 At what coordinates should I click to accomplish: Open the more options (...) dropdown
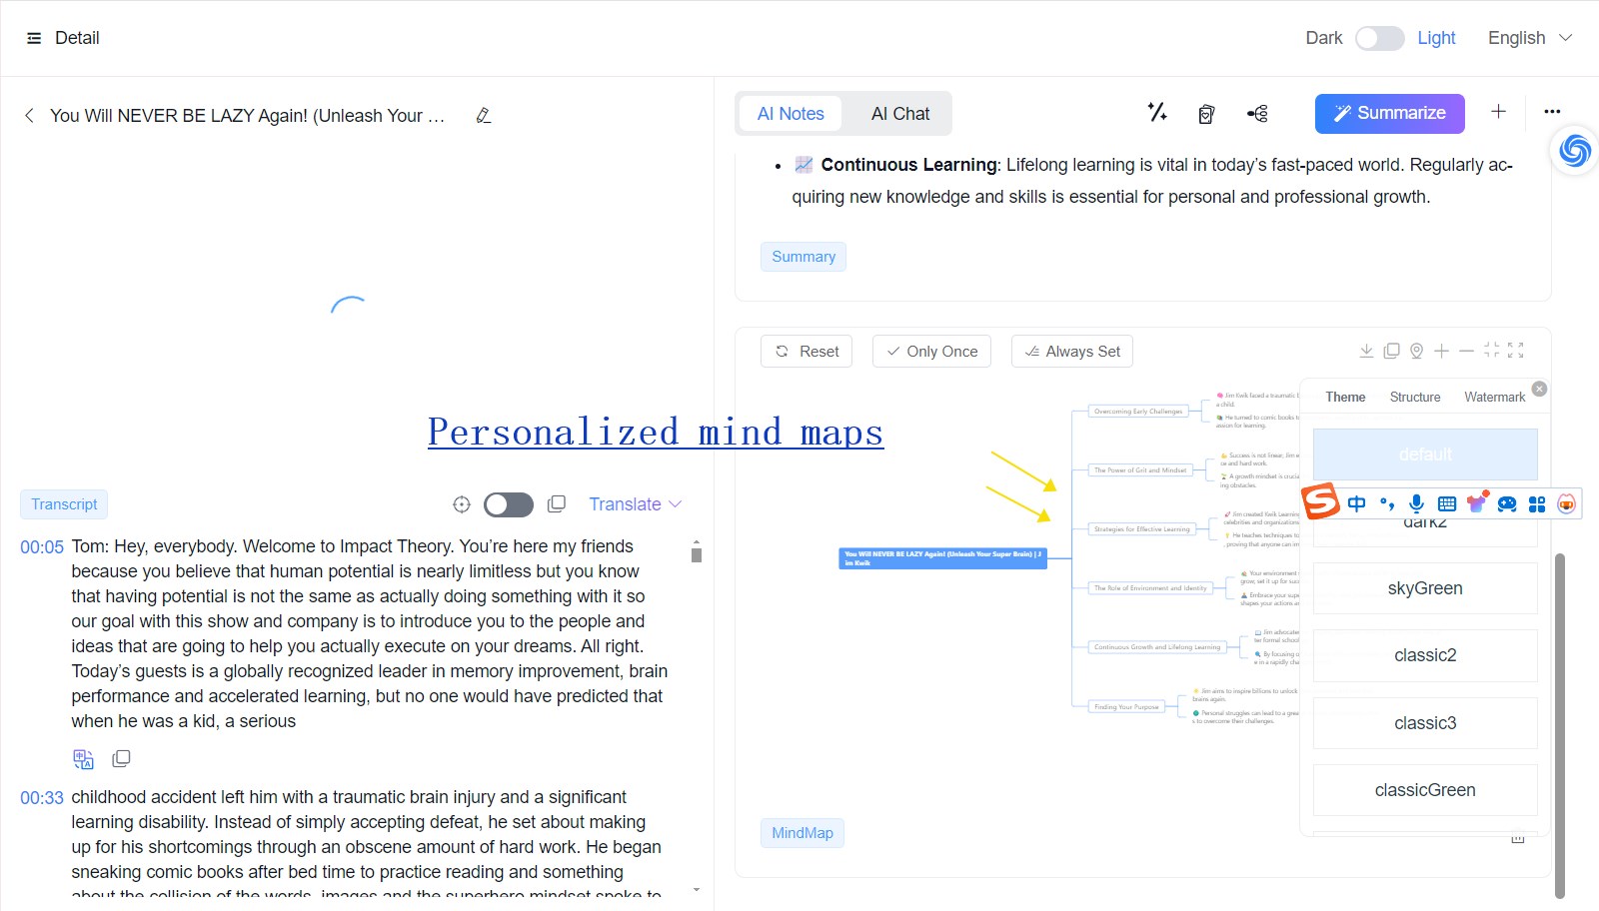coord(1552,113)
